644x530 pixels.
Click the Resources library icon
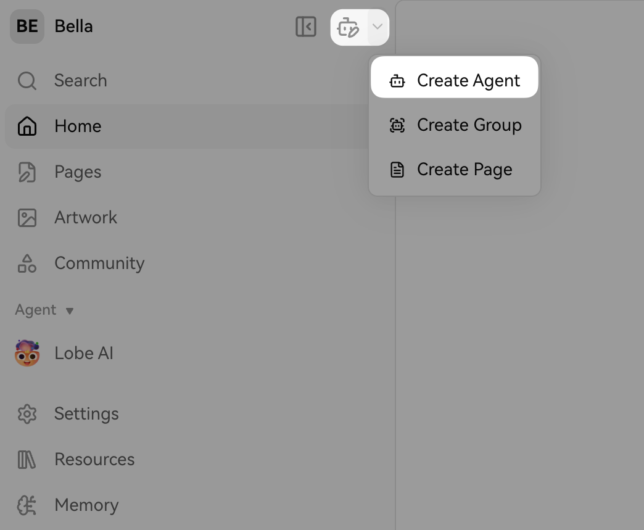pyautogui.click(x=27, y=459)
